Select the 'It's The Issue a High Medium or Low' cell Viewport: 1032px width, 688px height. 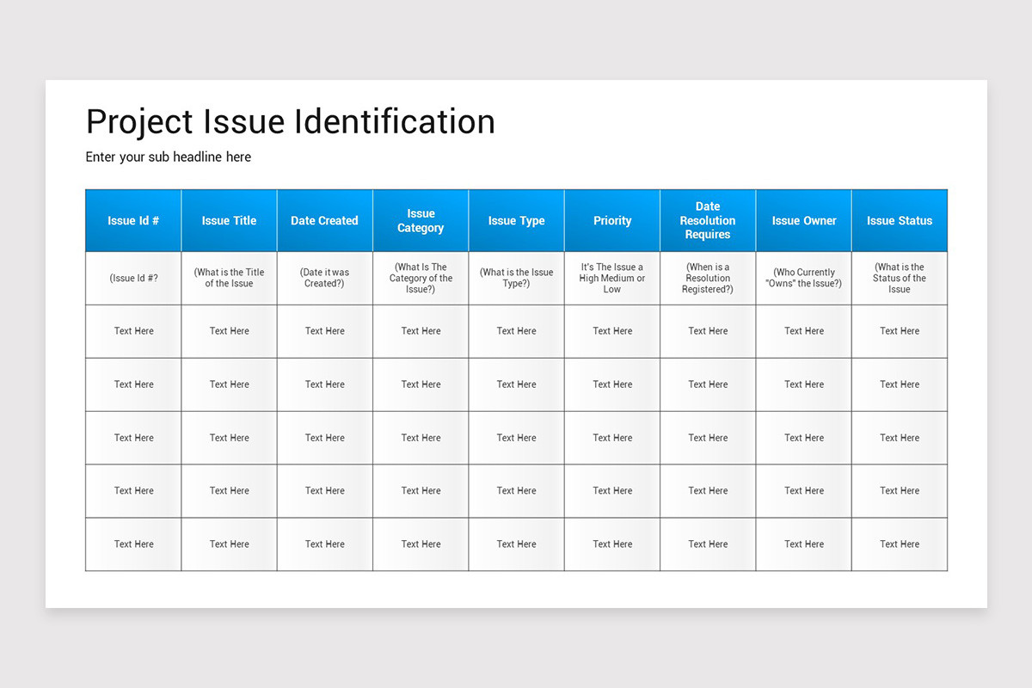(611, 278)
